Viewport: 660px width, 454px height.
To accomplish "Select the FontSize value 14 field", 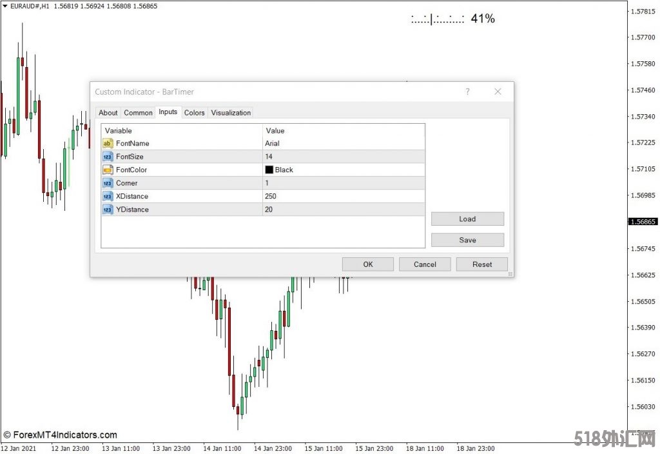I will (343, 157).
